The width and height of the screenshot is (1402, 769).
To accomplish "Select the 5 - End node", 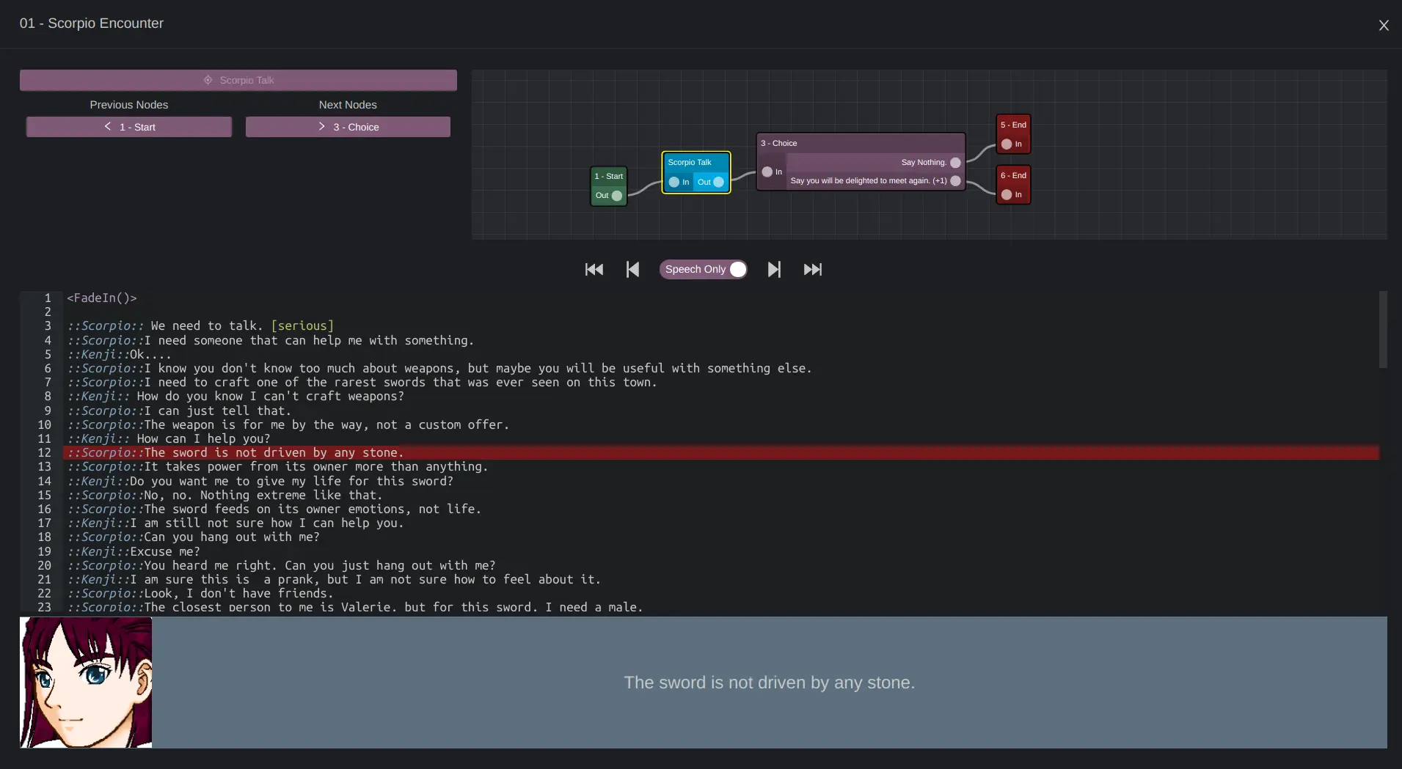I will click(1013, 125).
